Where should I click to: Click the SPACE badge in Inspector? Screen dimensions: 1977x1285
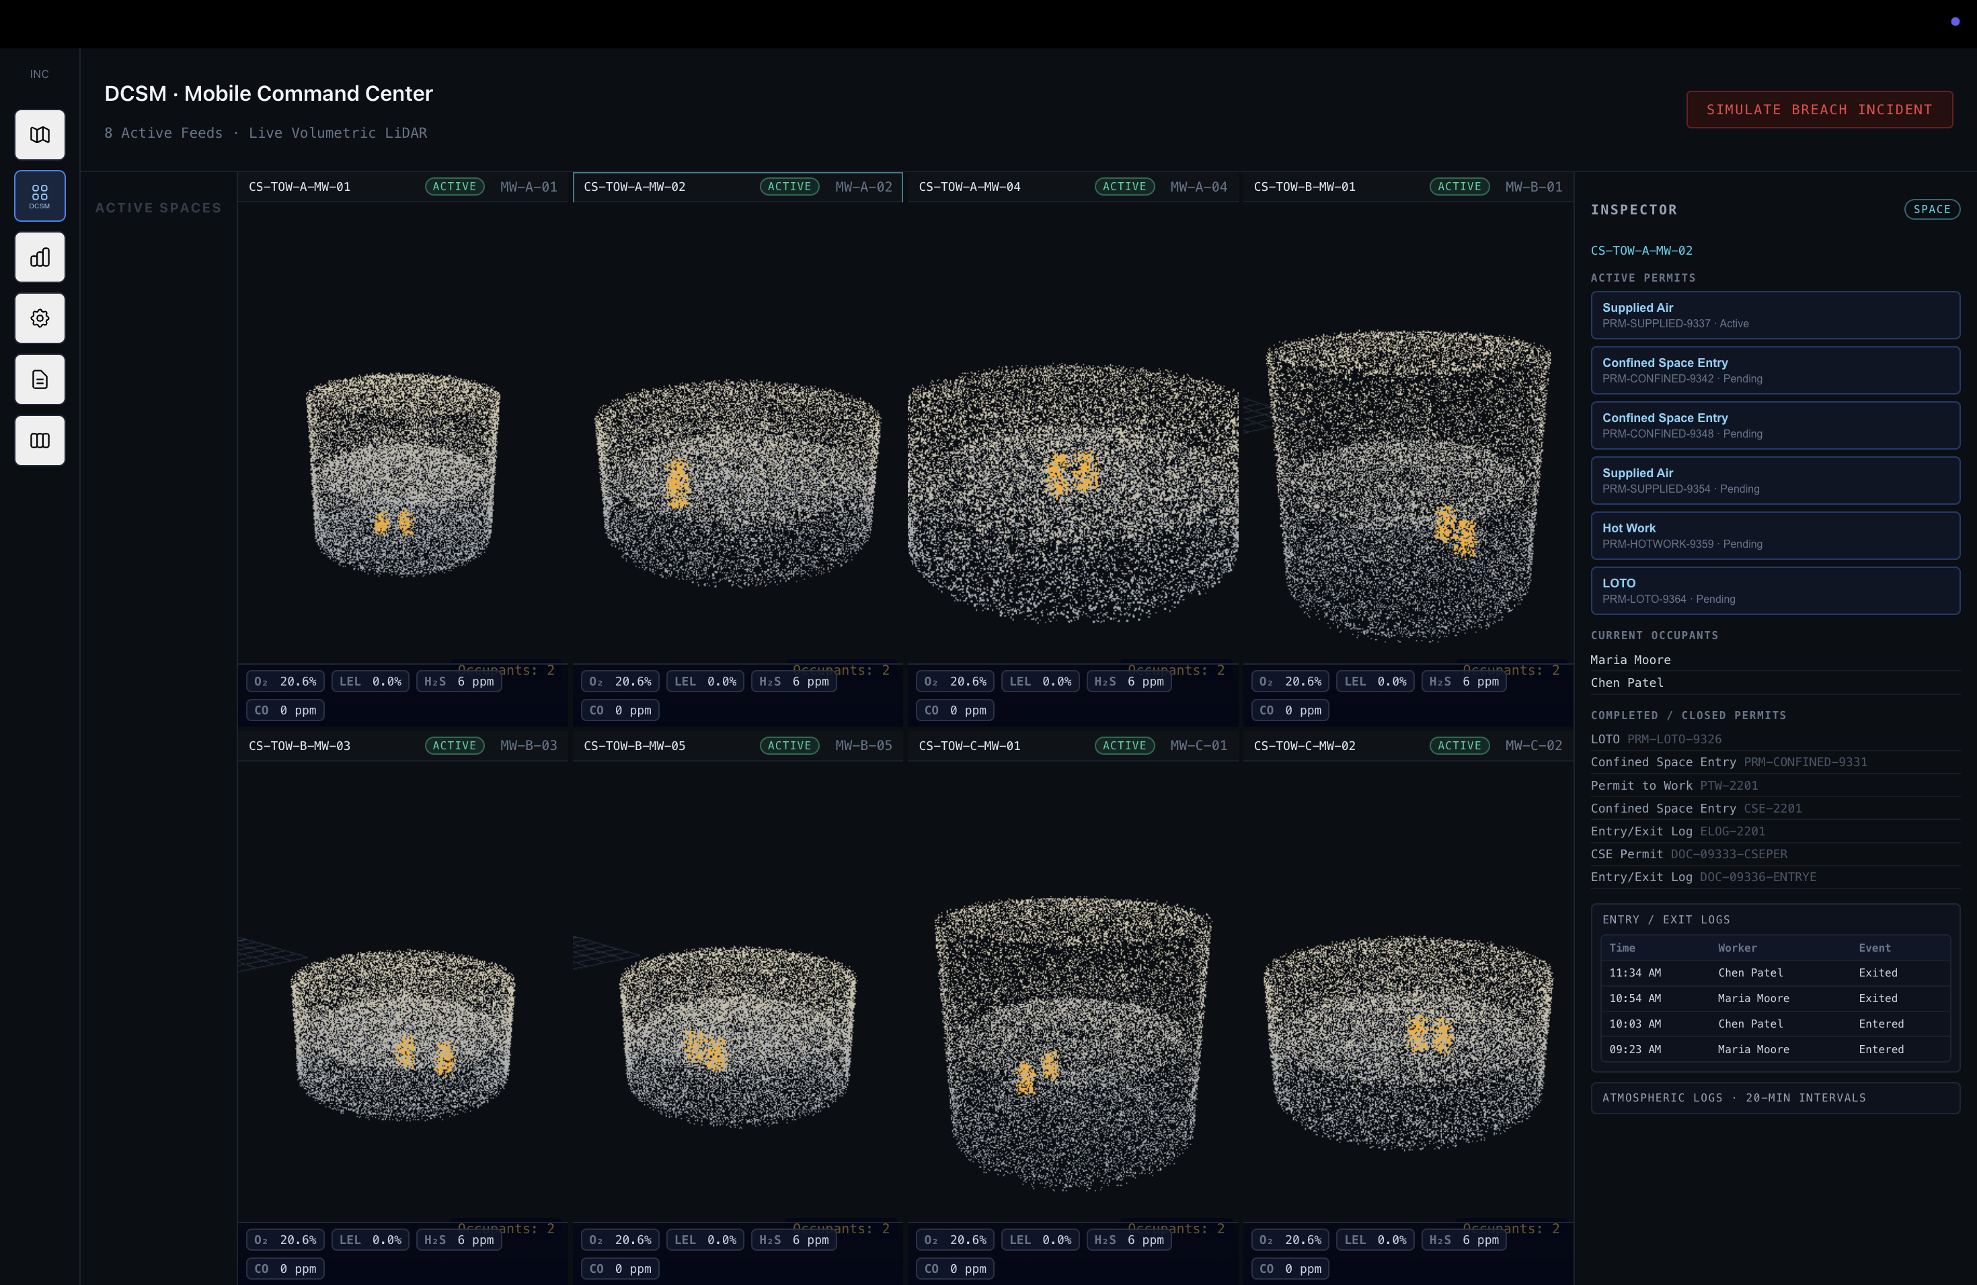[x=1931, y=209]
